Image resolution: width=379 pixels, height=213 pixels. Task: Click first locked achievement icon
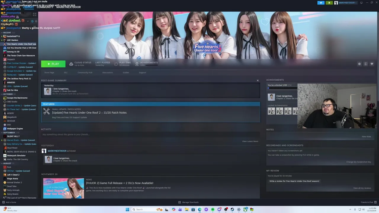point(271,111)
